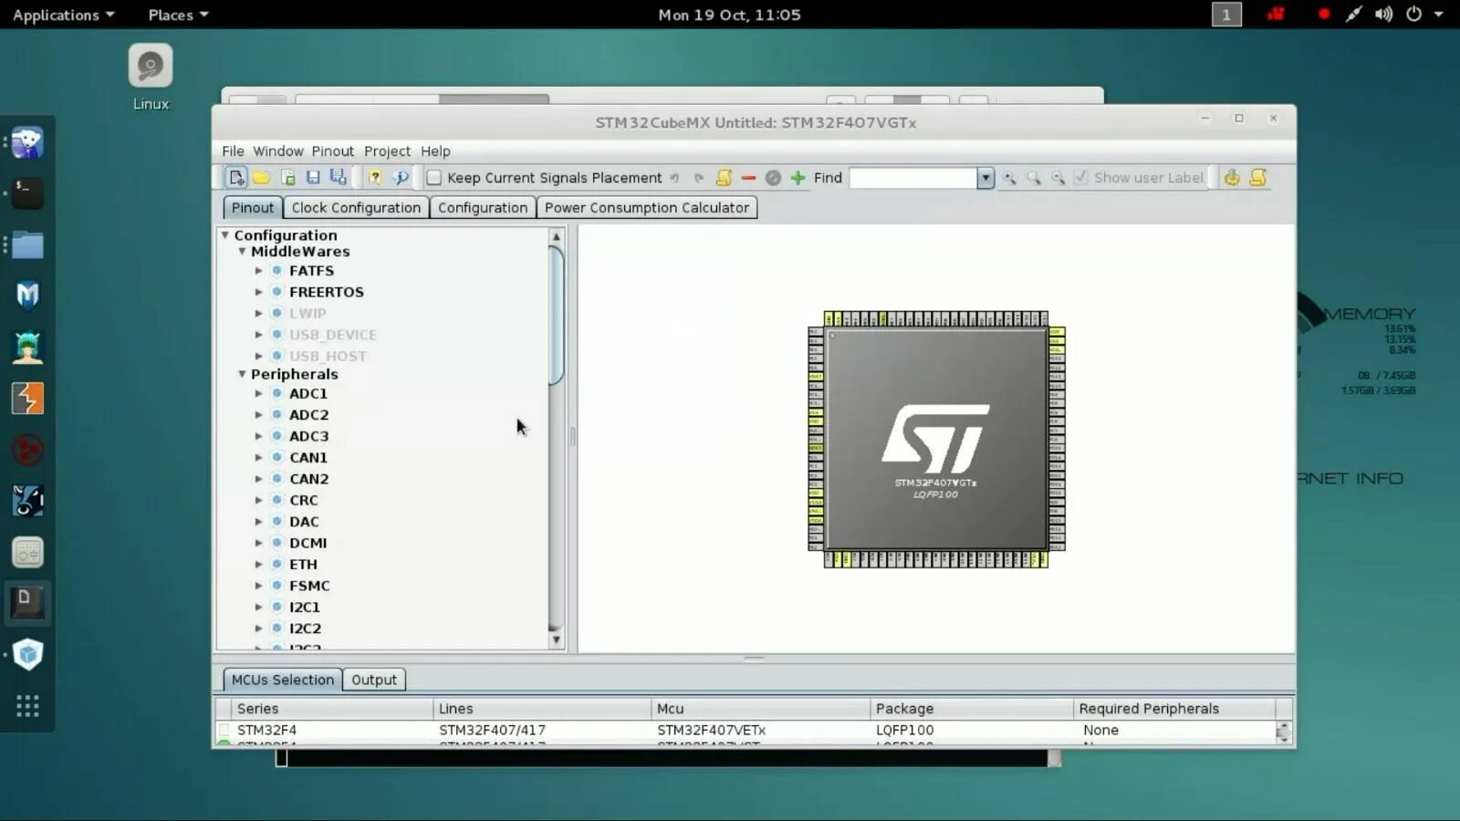
Task: Show all applications grid in dock
Action: pyautogui.click(x=27, y=706)
